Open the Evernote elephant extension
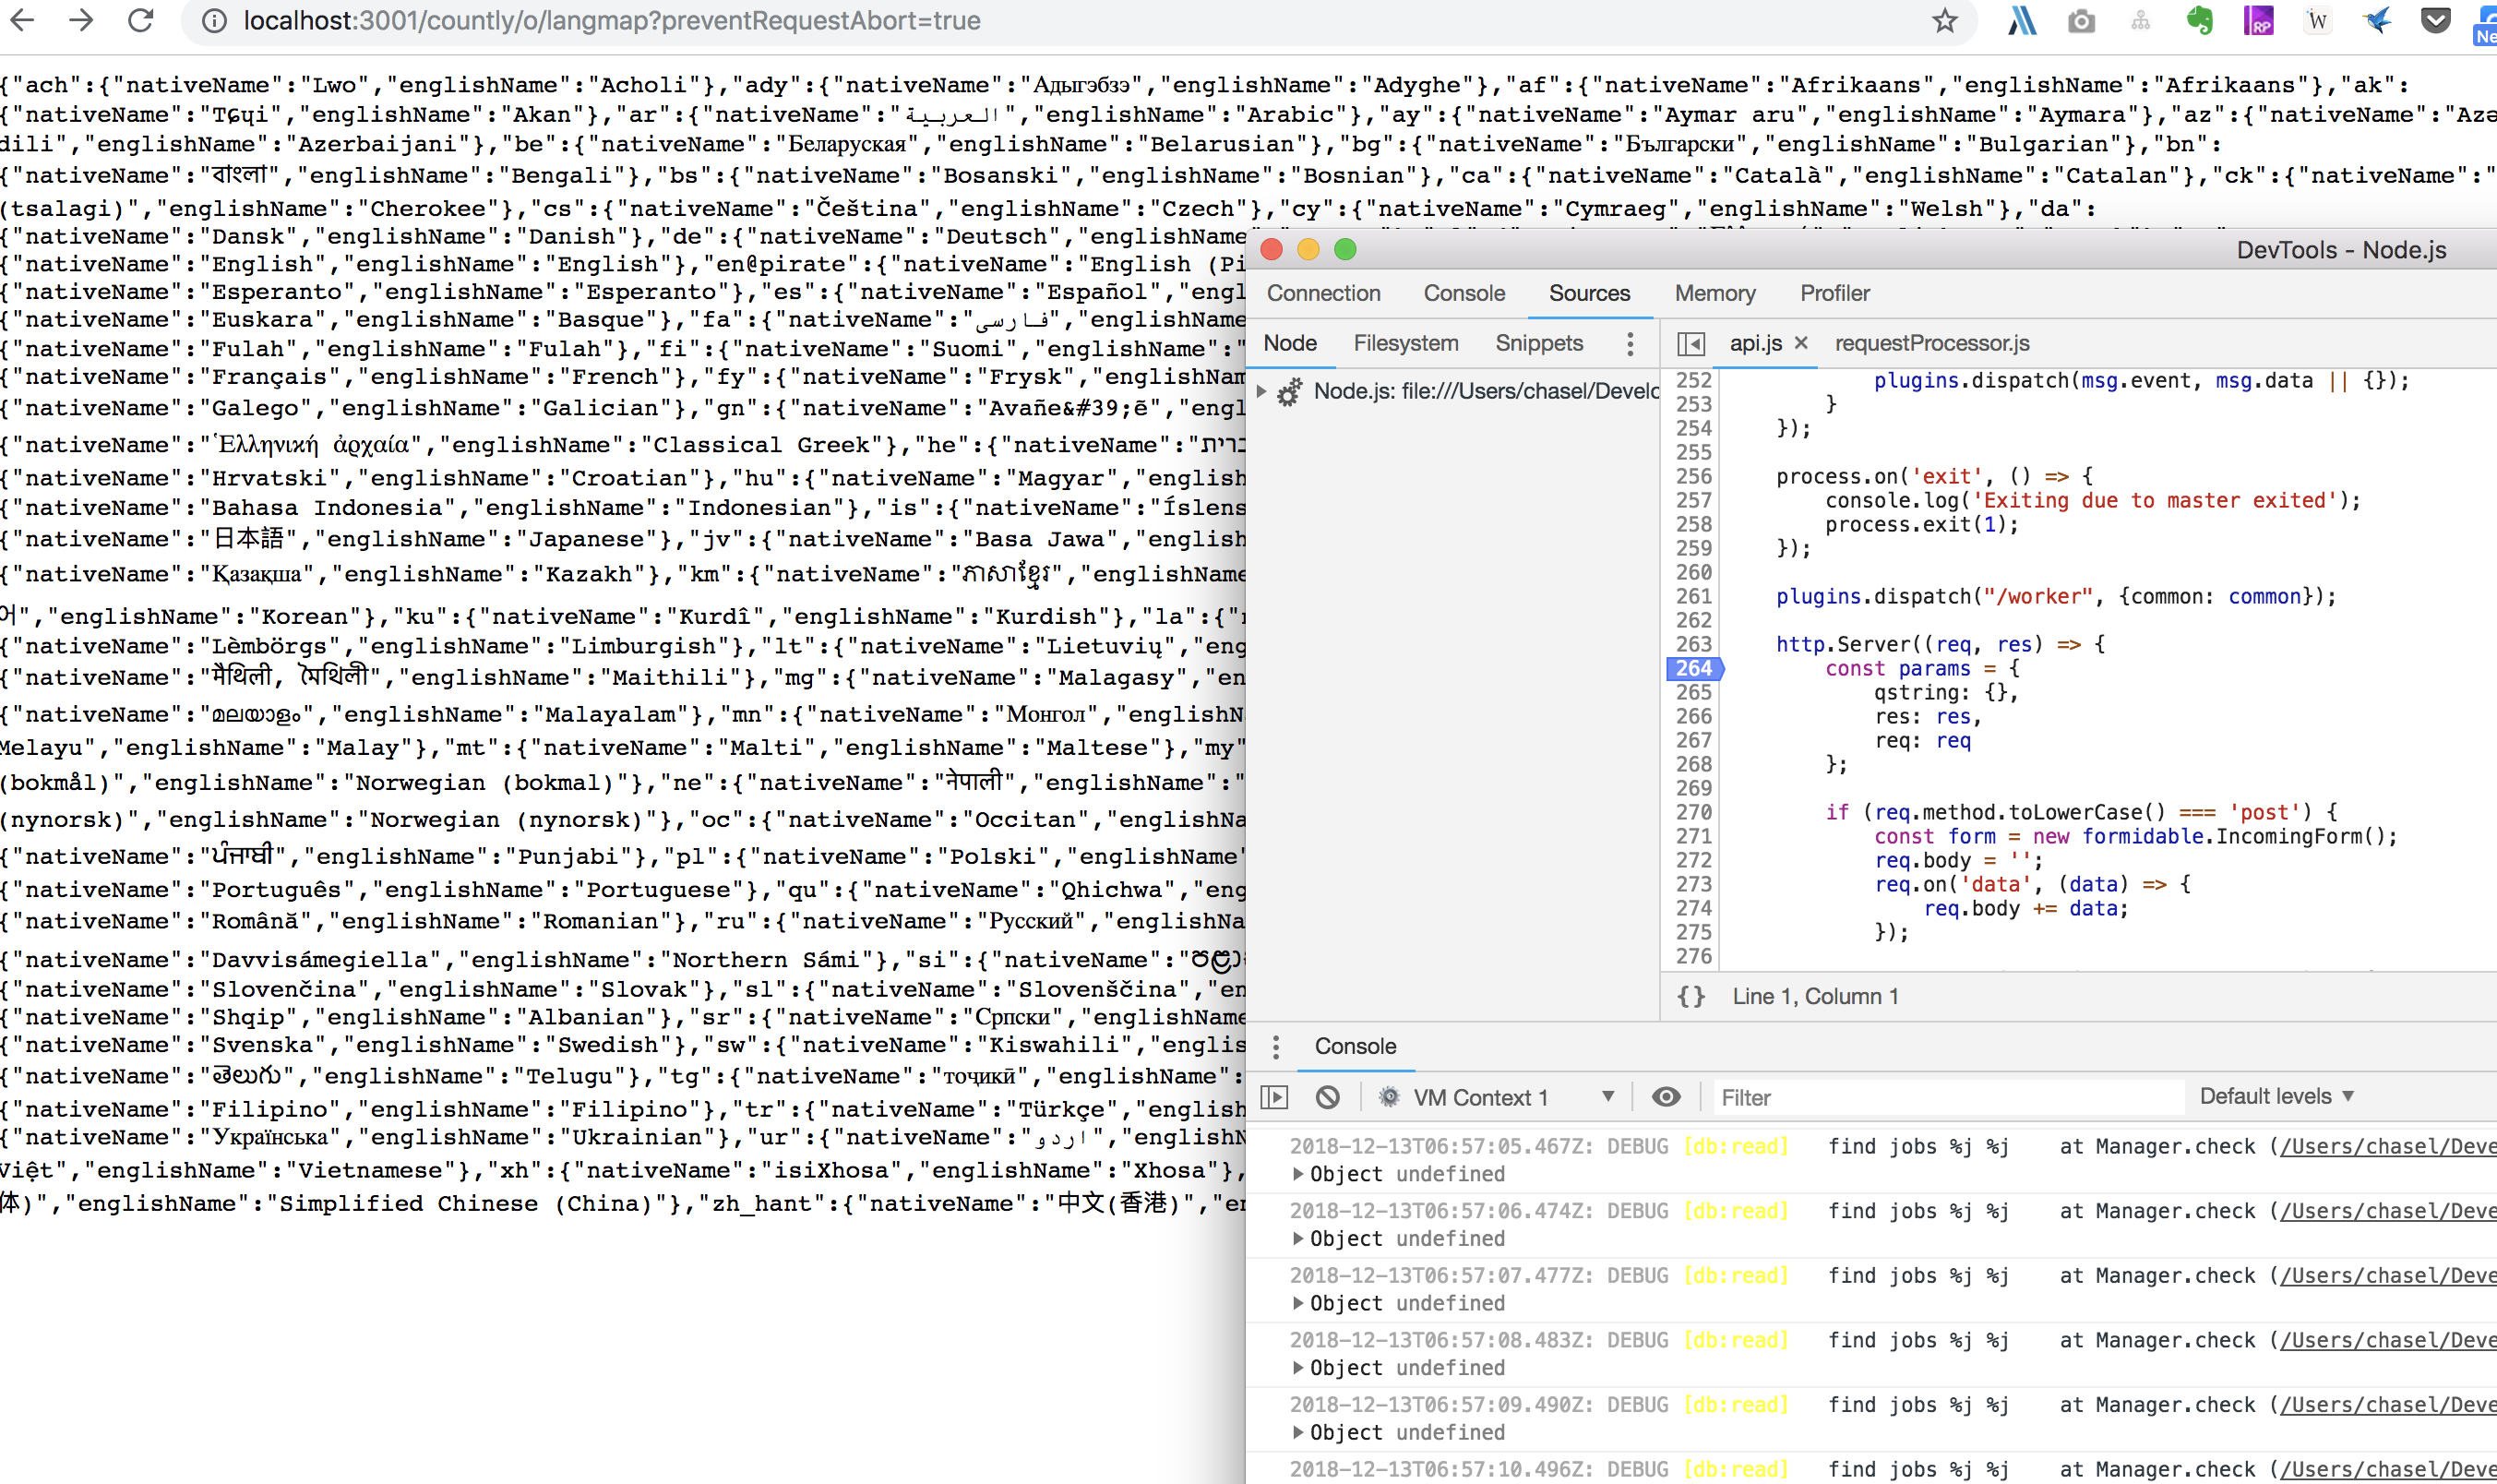The height and width of the screenshot is (1484, 2497). pyautogui.click(x=2199, y=21)
